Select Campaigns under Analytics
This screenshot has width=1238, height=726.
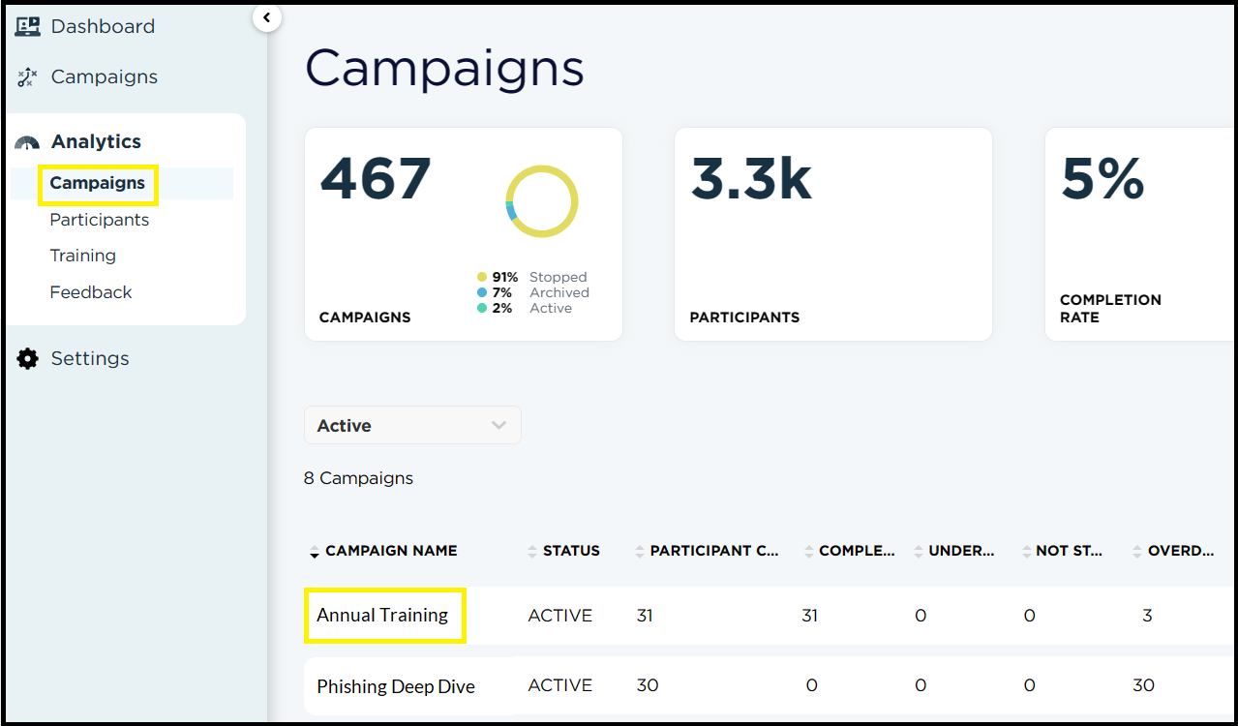[x=98, y=183]
